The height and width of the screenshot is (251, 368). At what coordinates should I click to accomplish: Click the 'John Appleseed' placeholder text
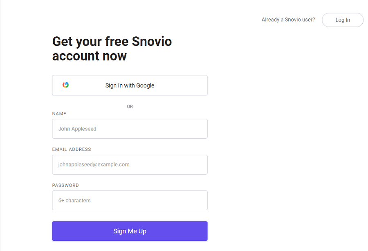[77, 129]
